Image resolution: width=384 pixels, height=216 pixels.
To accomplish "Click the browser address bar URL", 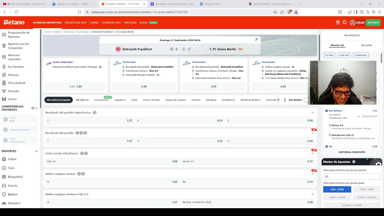I will pyautogui.click(x=139, y=12).
